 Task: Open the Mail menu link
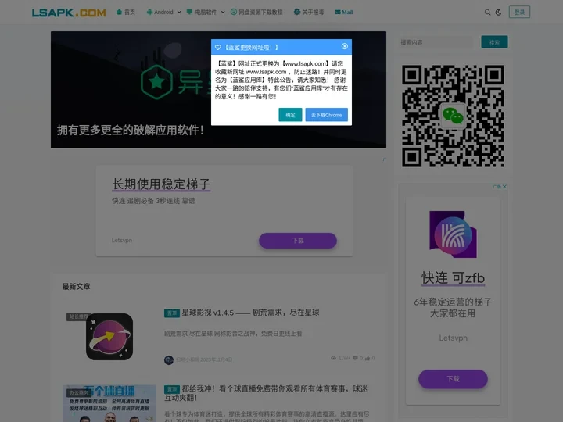[x=343, y=13]
